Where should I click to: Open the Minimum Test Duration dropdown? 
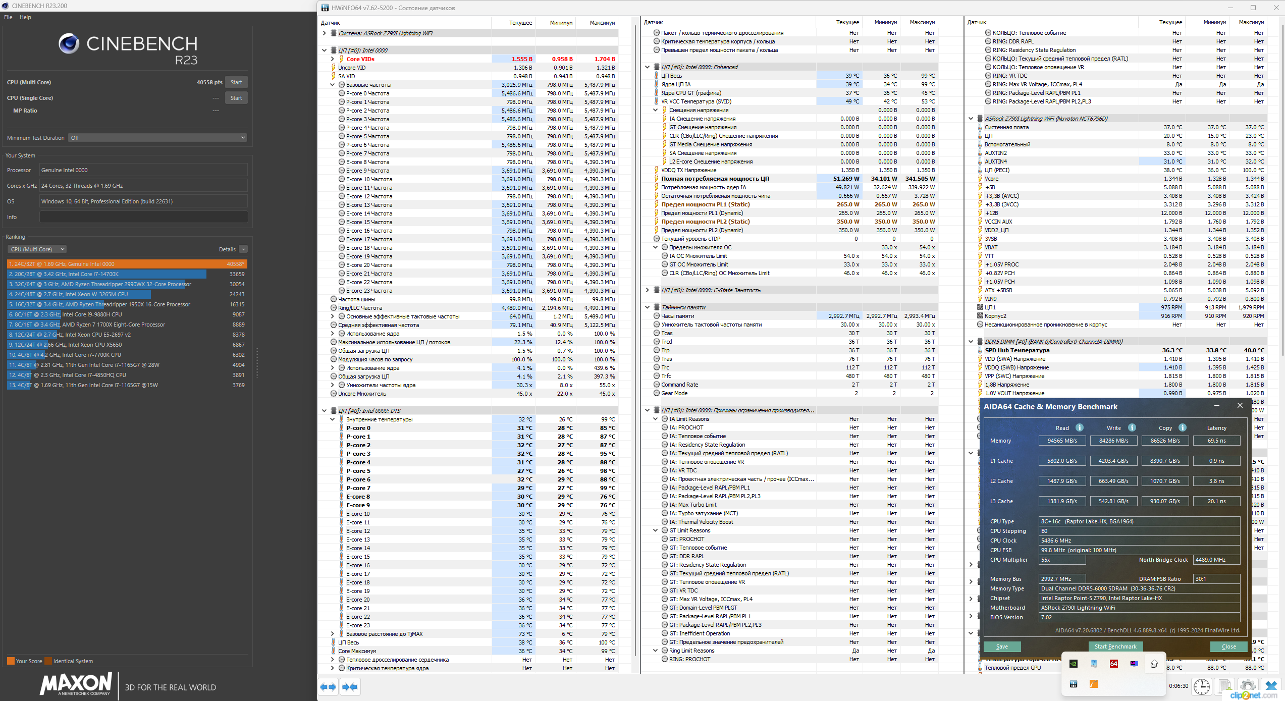pyautogui.click(x=158, y=138)
